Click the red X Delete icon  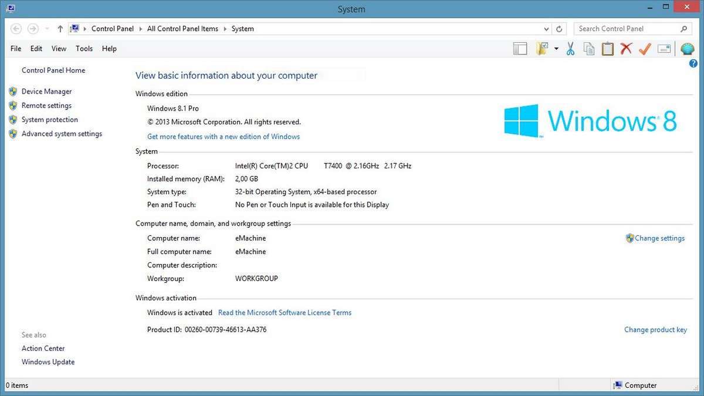coord(626,49)
